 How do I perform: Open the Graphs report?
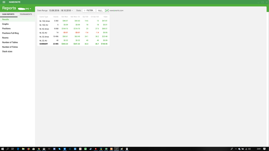click(18, 24)
